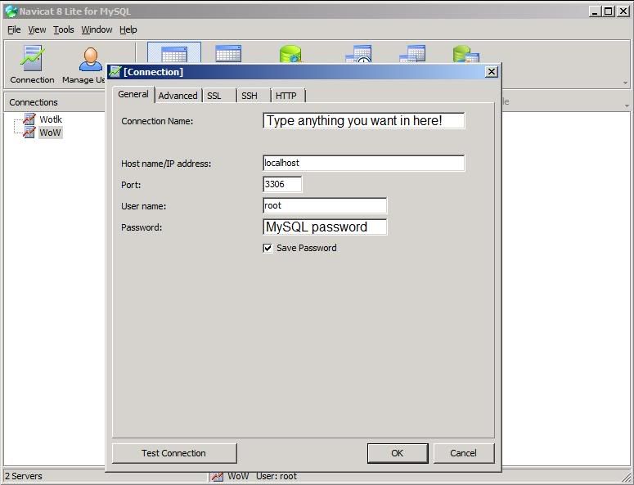Click the Test Connection button
The image size is (634, 485).
(x=174, y=453)
